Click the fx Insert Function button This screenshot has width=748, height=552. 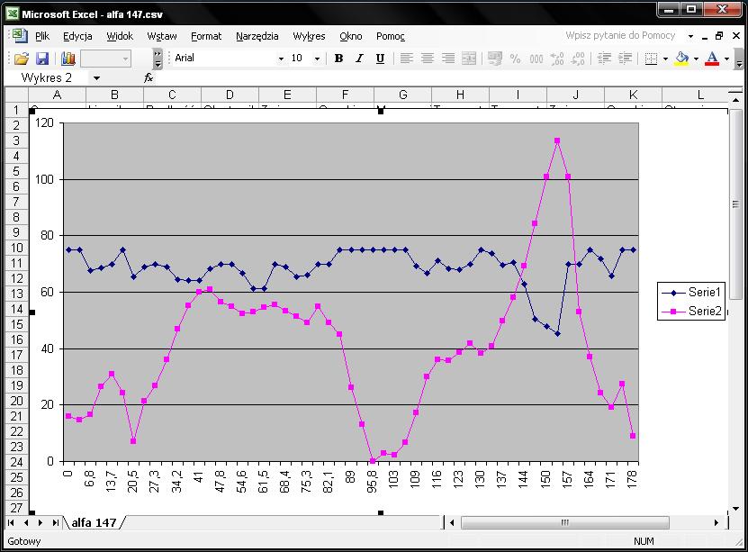pyautogui.click(x=149, y=77)
